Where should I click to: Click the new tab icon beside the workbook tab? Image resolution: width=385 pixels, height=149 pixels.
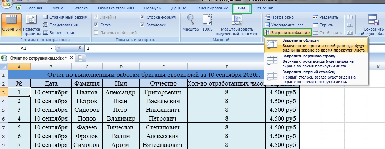pos(80,58)
